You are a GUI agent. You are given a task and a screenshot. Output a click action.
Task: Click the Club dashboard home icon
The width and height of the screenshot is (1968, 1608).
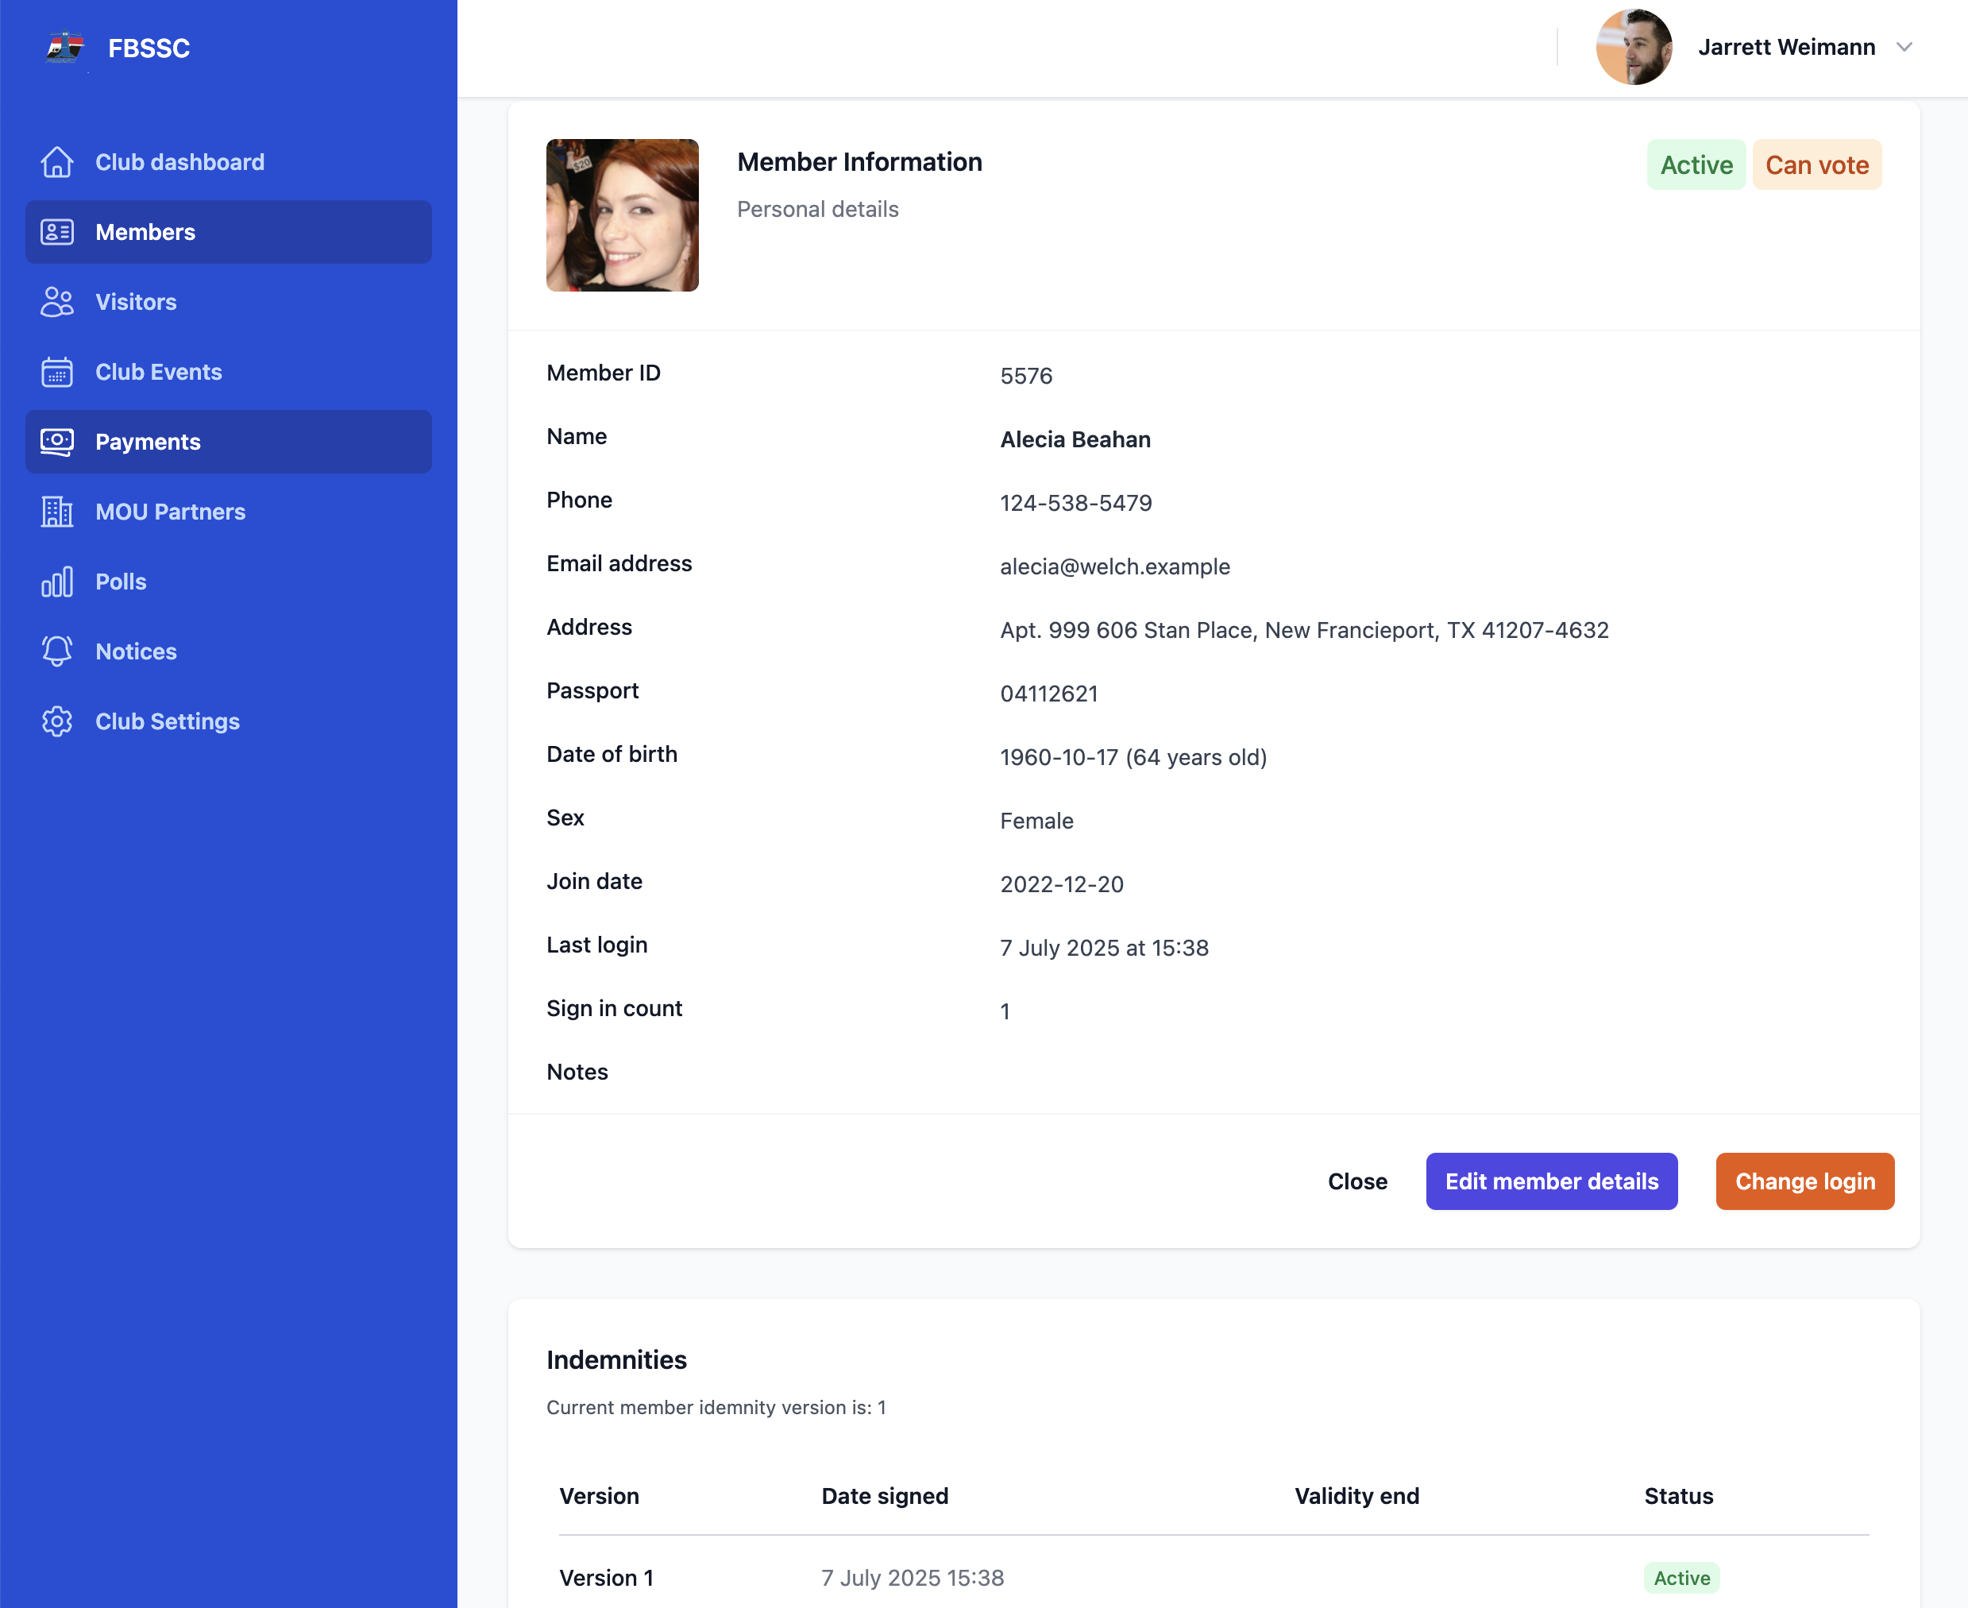click(56, 162)
